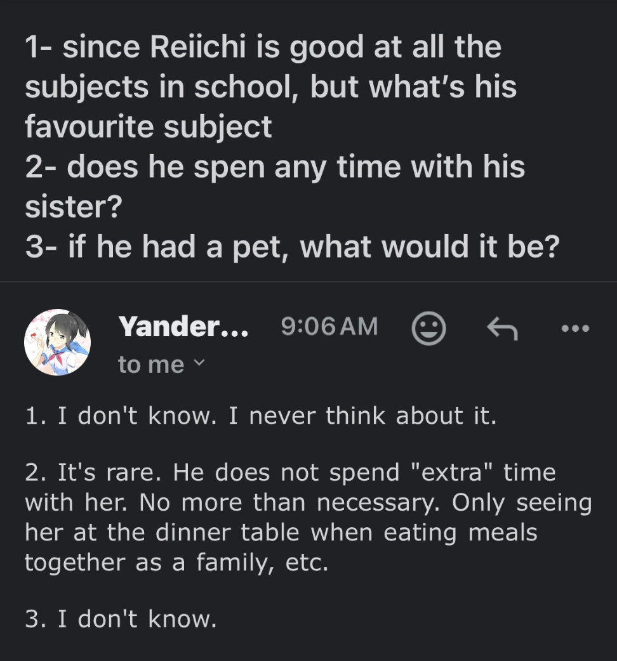Tap the sender's anime avatar picture

[x=57, y=343]
